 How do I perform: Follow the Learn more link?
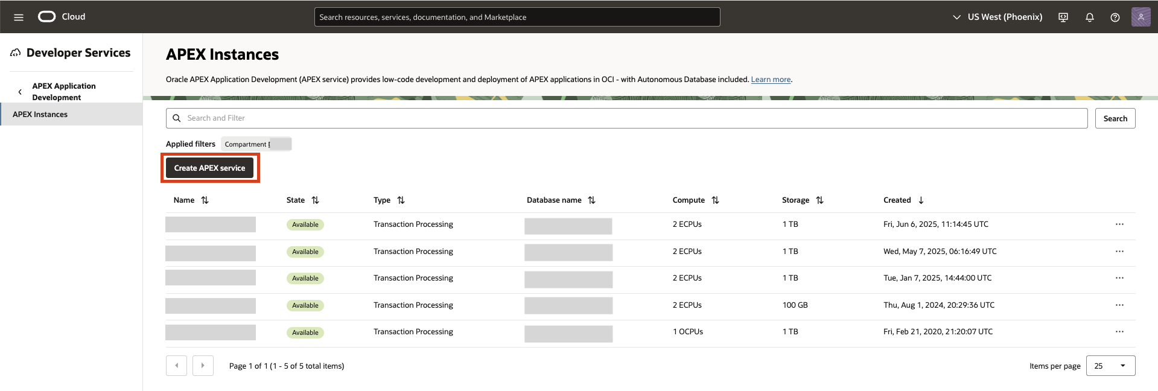[770, 80]
